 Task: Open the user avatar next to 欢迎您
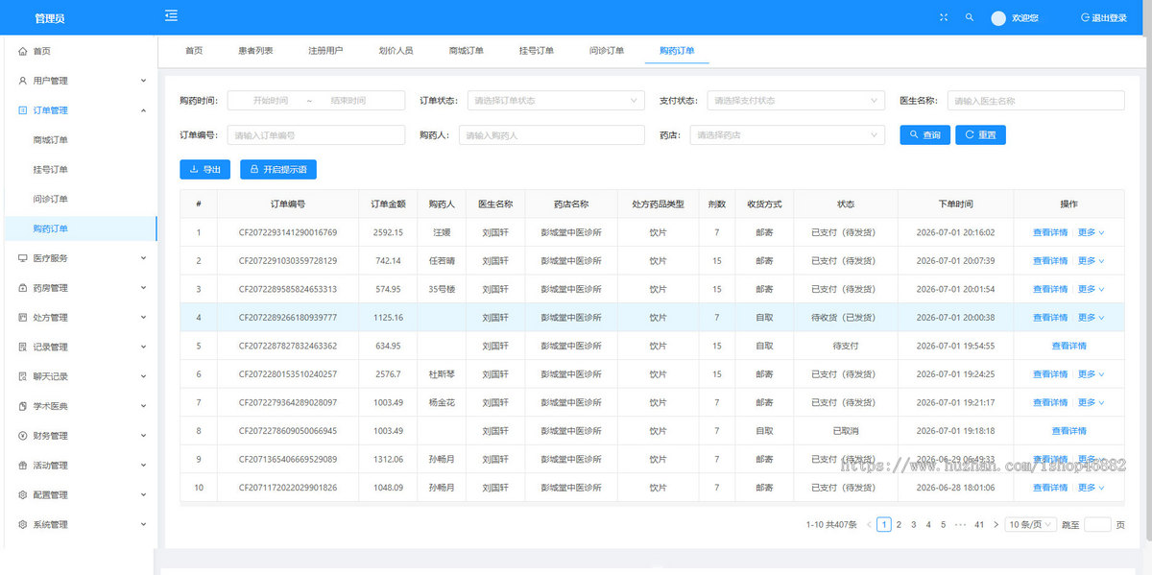pos(998,18)
